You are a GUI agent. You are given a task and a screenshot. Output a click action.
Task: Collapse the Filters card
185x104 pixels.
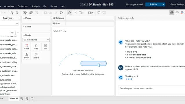24,27
